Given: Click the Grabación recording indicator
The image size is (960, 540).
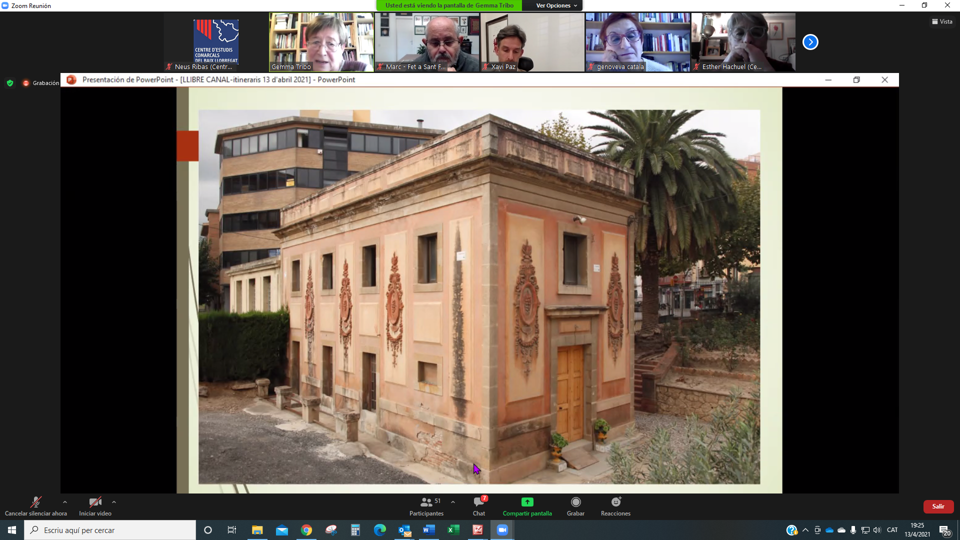Looking at the screenshot, I should (x=41, y=83).
